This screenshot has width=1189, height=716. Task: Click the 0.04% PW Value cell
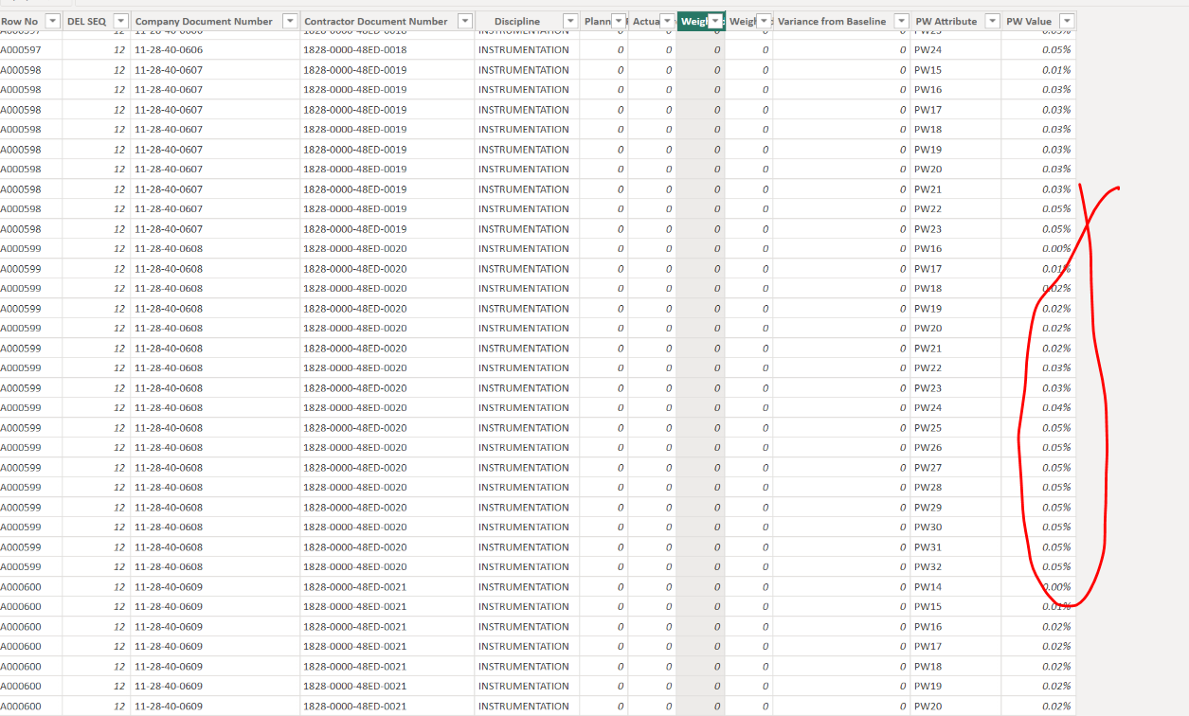pyautogui.click(x=1038, y=407)
